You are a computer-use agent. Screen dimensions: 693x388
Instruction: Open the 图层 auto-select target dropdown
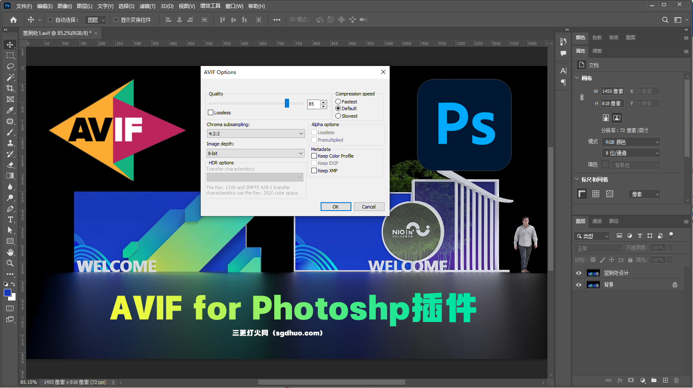(x=96, y=20)
